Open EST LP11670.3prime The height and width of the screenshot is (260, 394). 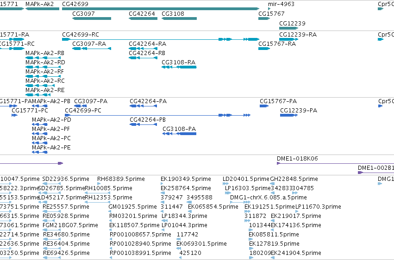pyautogui.click(x=297, y=211)
